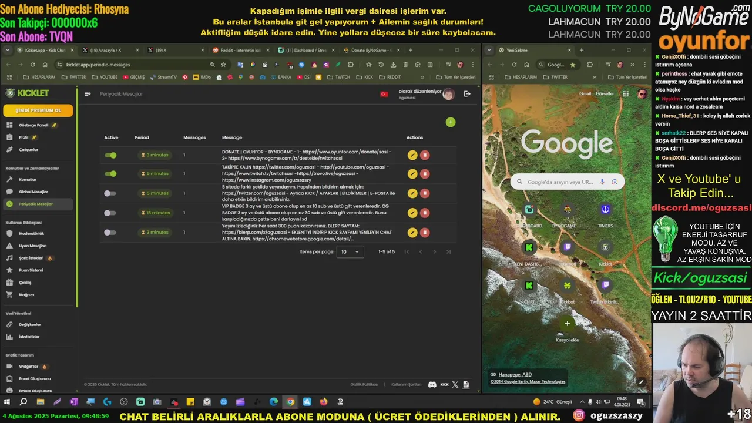Customize Chrome with the pencil icon
752x423 pixels.
coord(641,382)
